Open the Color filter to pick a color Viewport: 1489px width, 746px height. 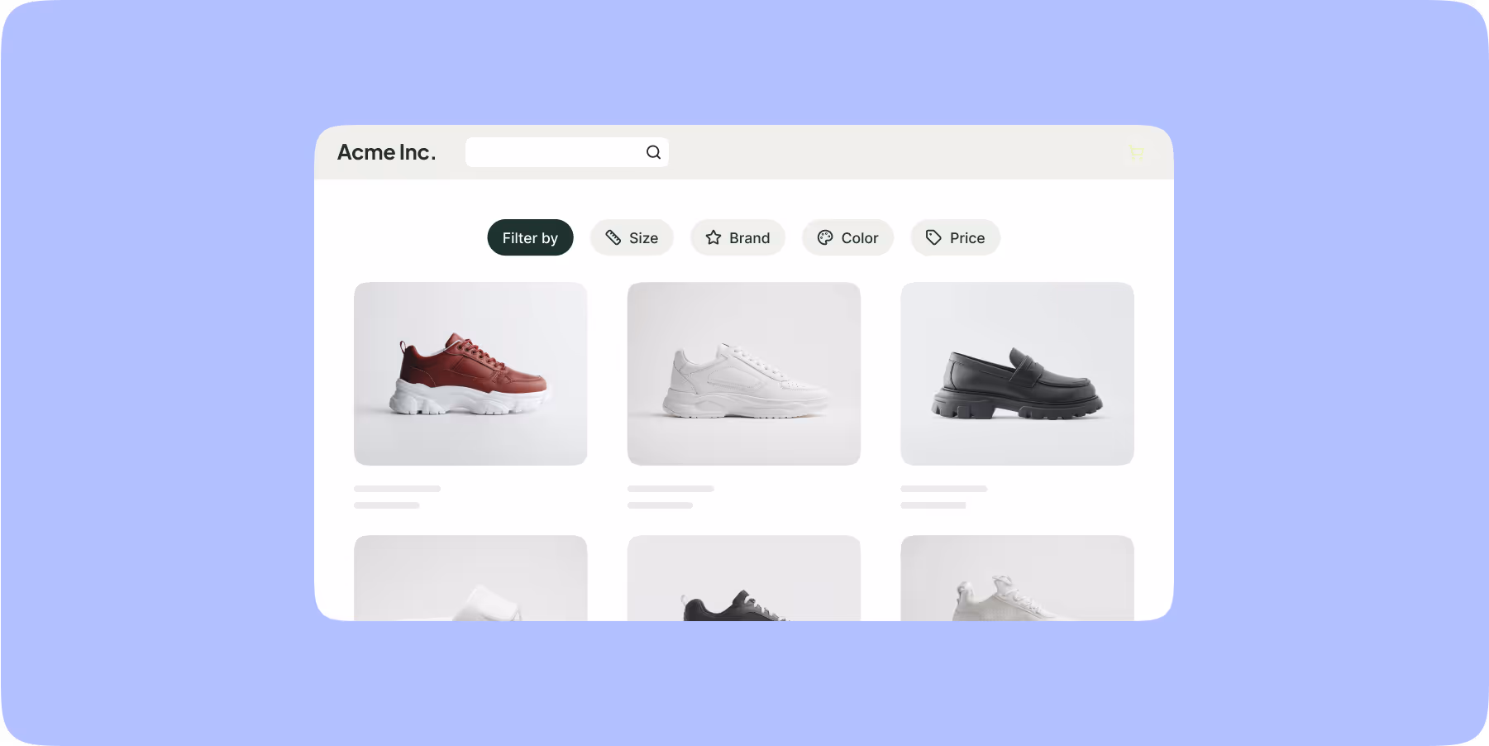pyautogui.click(x=847, y=237)
